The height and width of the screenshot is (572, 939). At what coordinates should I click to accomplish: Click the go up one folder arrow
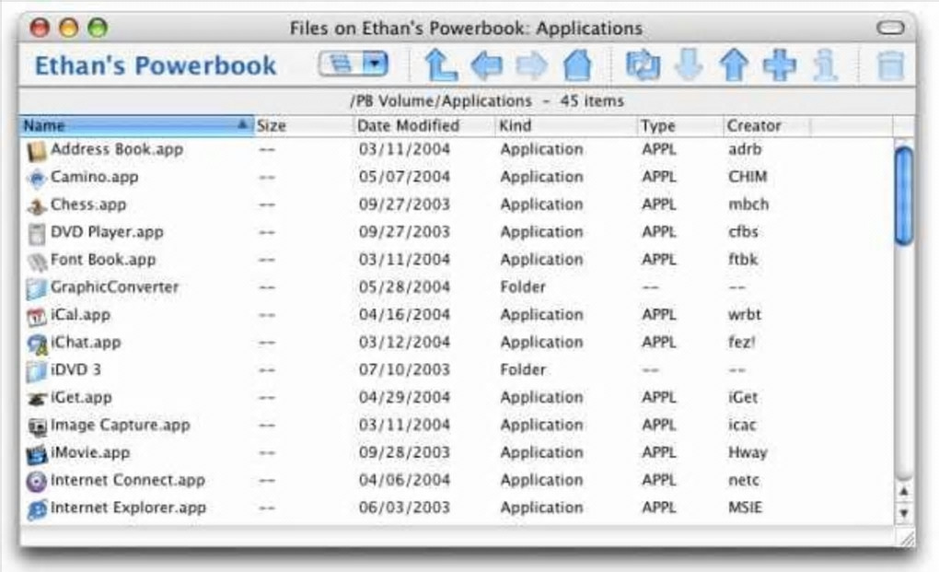tap(441, 65)
